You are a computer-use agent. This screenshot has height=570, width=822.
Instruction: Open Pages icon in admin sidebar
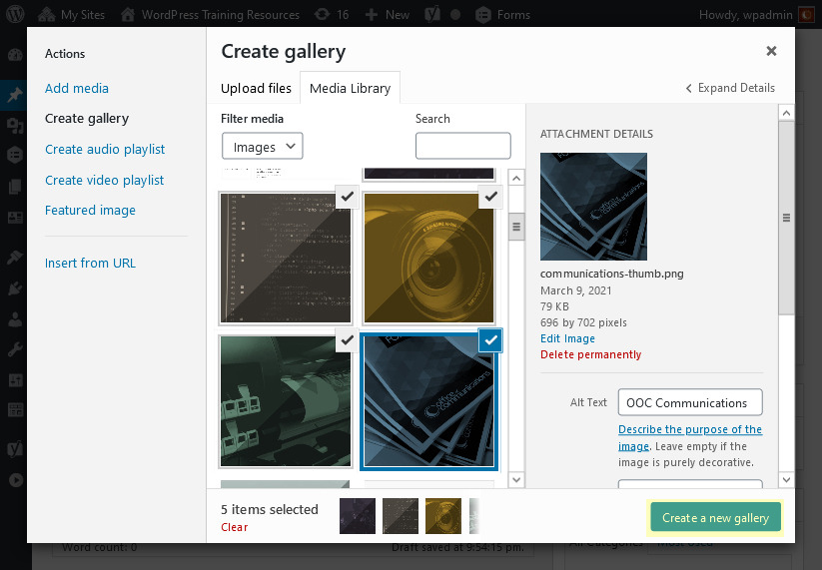pos(15,186)
